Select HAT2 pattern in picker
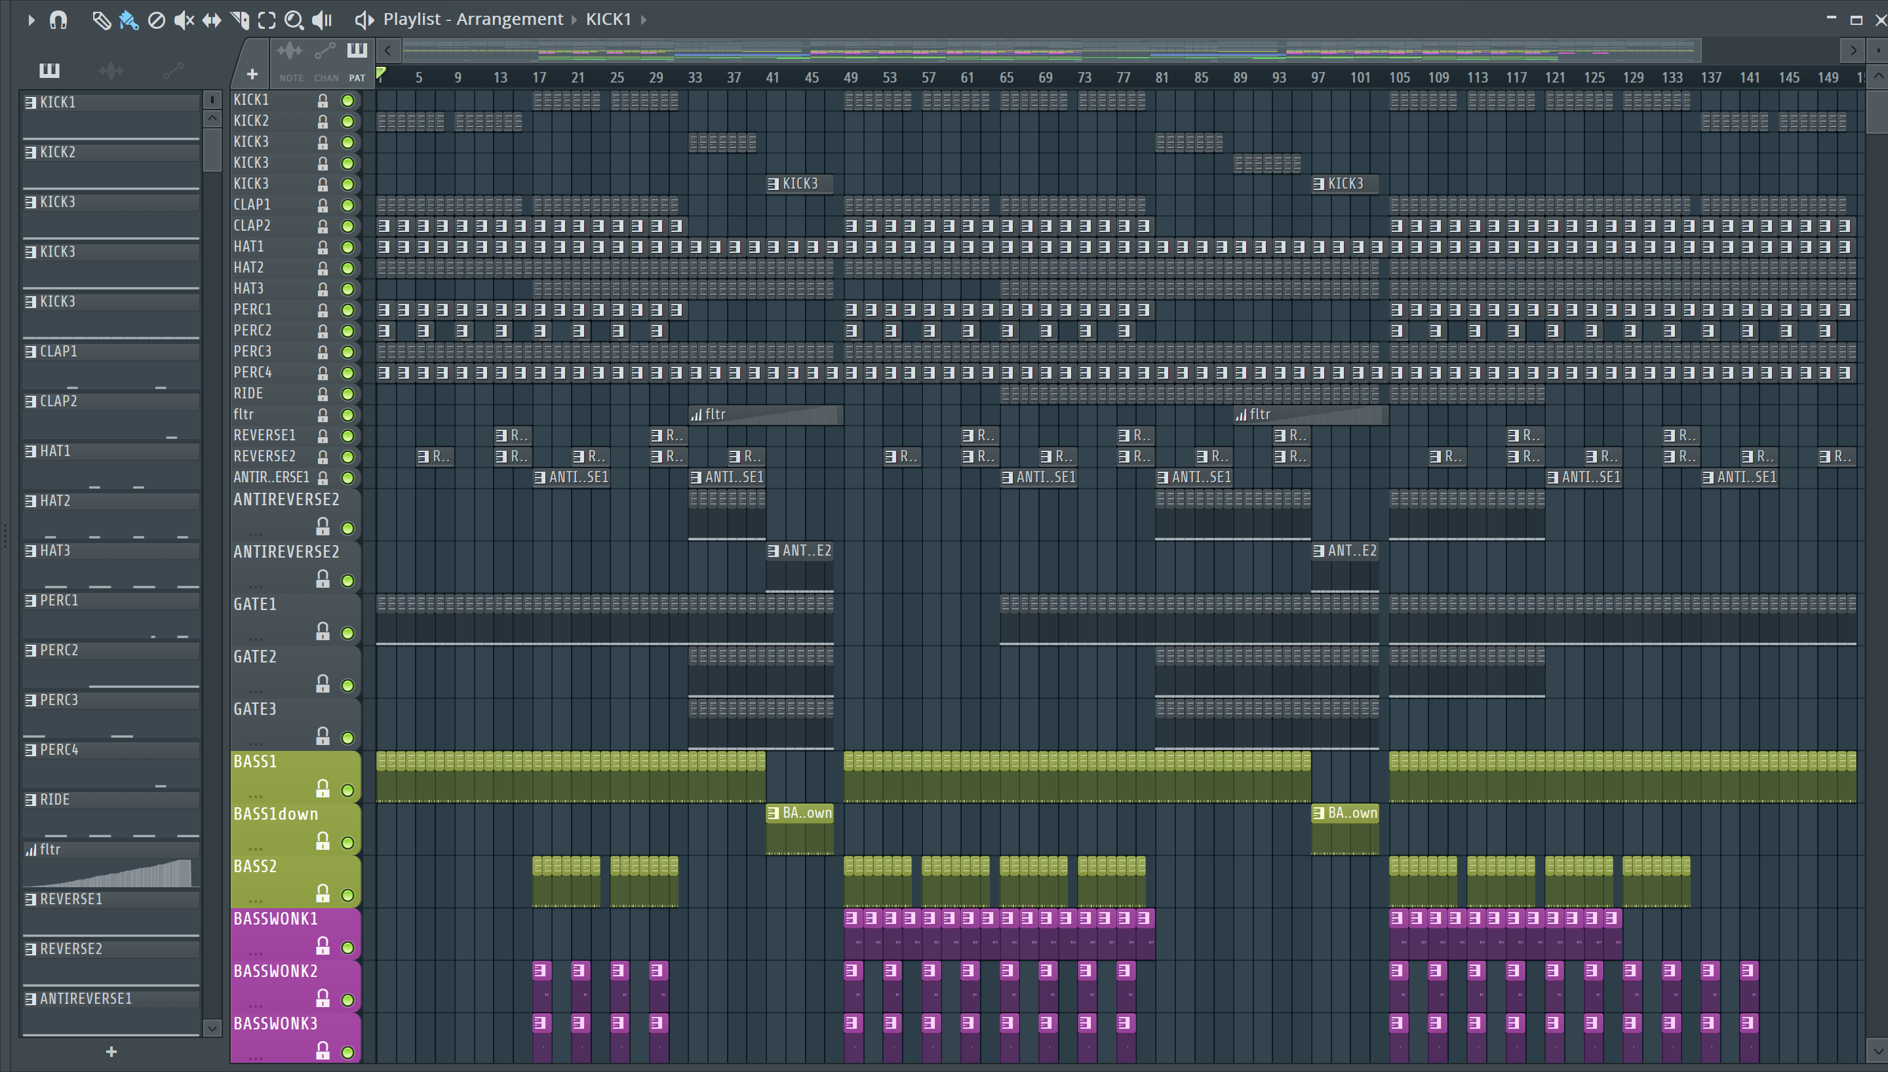The height and width of the screenshot is (1072, 1888). 111,516
